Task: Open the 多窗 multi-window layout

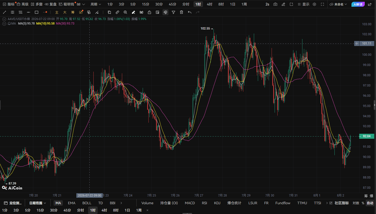Action: (37, 4)
